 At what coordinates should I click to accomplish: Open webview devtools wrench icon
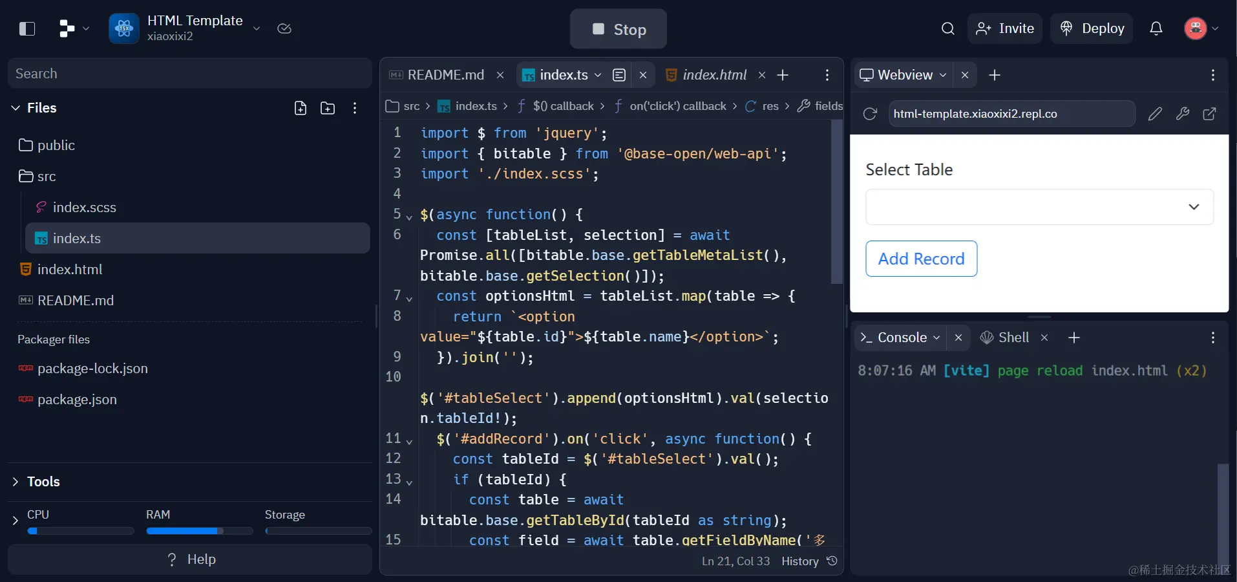coord(1182,114)
